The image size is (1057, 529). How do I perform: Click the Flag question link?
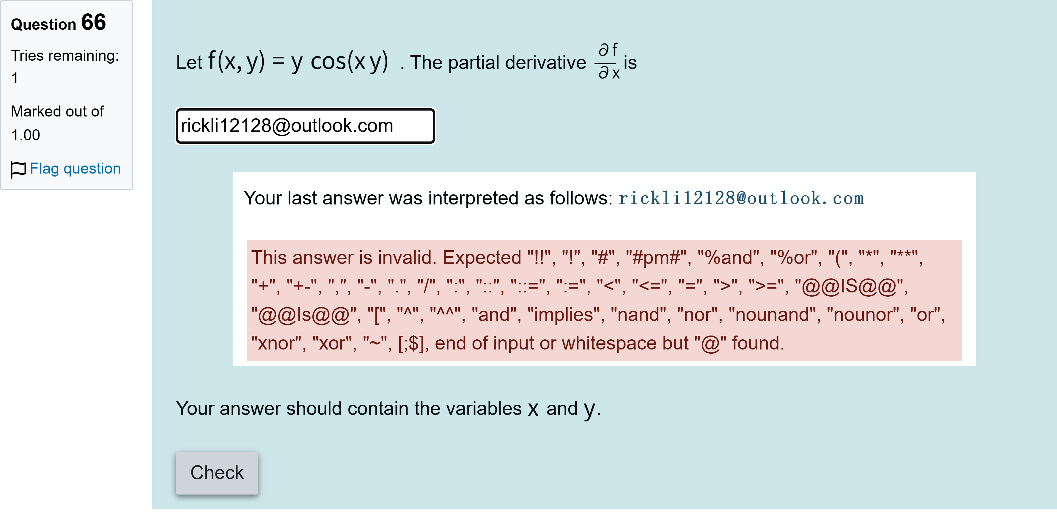pos(75,168)
